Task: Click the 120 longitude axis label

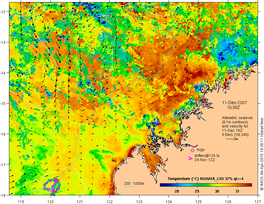Action: (x=50, y=202)
